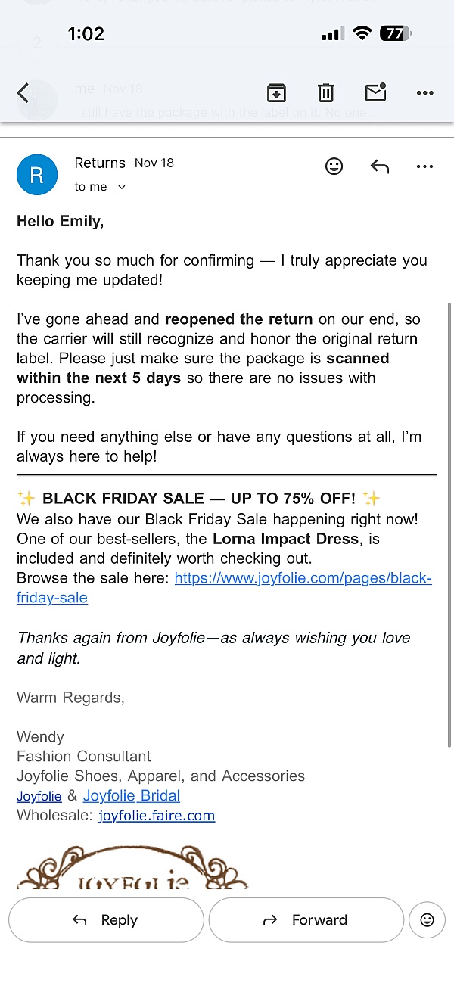454x986 pixels.
Task: Tap the back arrow to leave email
Action: click(x=23, y=93)
